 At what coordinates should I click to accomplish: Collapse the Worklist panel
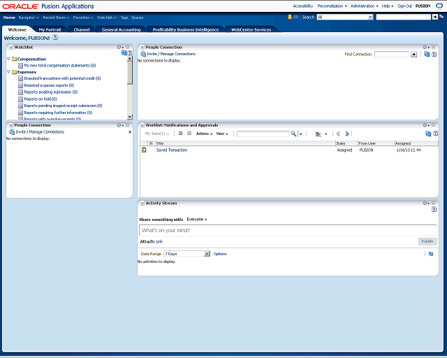[x=142, y=125]
